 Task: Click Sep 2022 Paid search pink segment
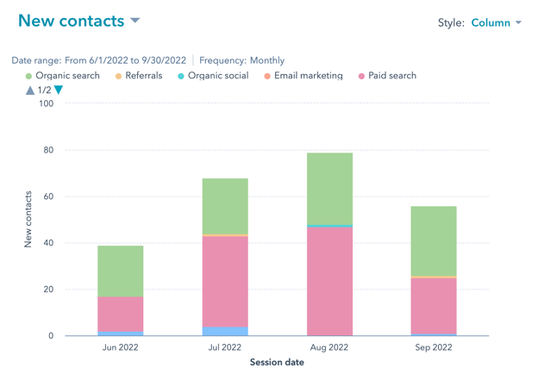pyautogui.click(x=434, y=306)
